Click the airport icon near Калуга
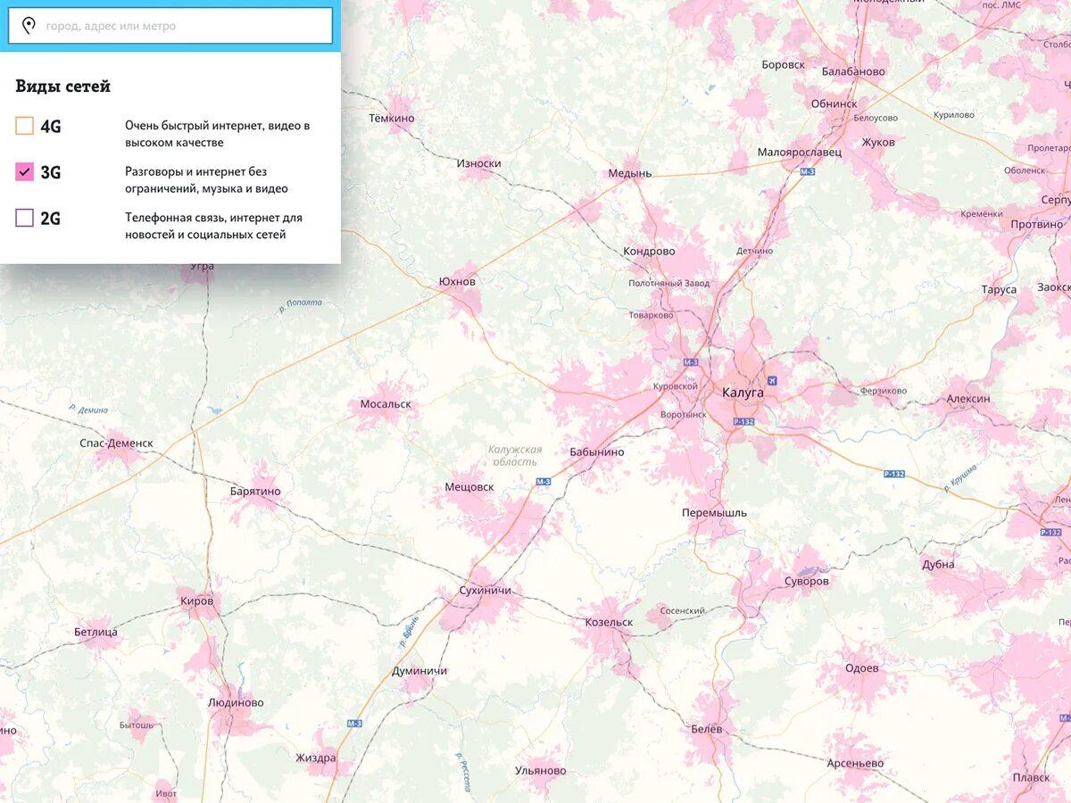Screen dimensions: 1071x803 (x=772, y=381)
